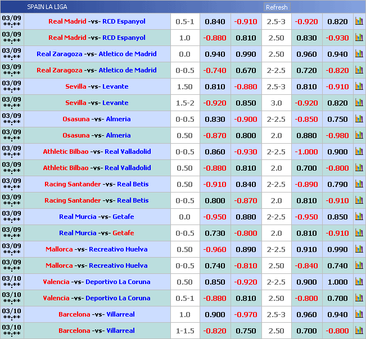Open chart icon for Real Zaragoza 0.0 handicap row
This screenshot has width=366, height=339.
point(359,54)
